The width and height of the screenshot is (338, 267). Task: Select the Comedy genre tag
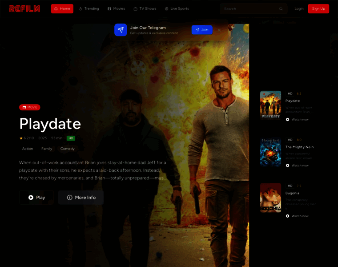pos(68,149)
